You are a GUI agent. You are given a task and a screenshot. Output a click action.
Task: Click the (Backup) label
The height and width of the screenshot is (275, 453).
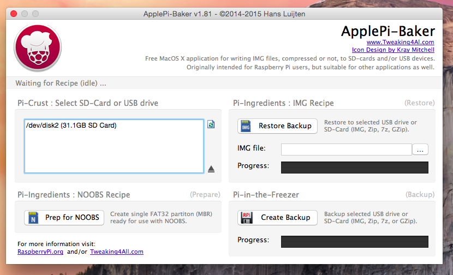click(420, 195)
